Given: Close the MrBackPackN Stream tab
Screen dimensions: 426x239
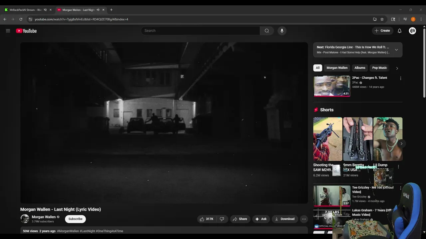Looking at the screenshot, I should [51, 10].
